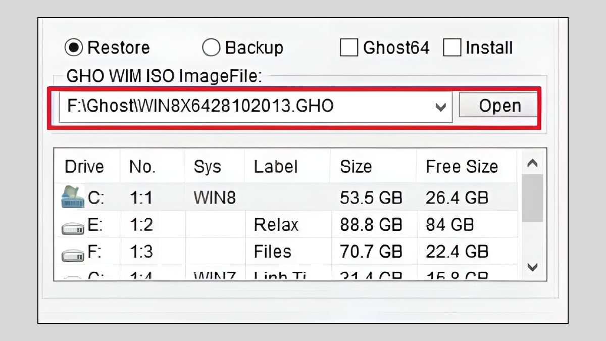Screen dimensions: 606x341
Task: Click the C: system drive icon
Action: point(73,197)
